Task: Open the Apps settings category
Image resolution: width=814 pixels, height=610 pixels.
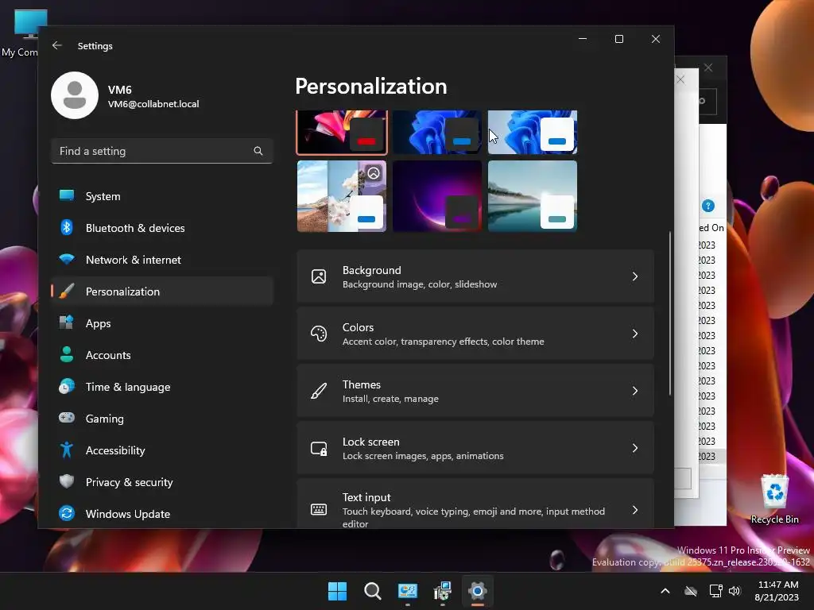Action: point(162,323)
